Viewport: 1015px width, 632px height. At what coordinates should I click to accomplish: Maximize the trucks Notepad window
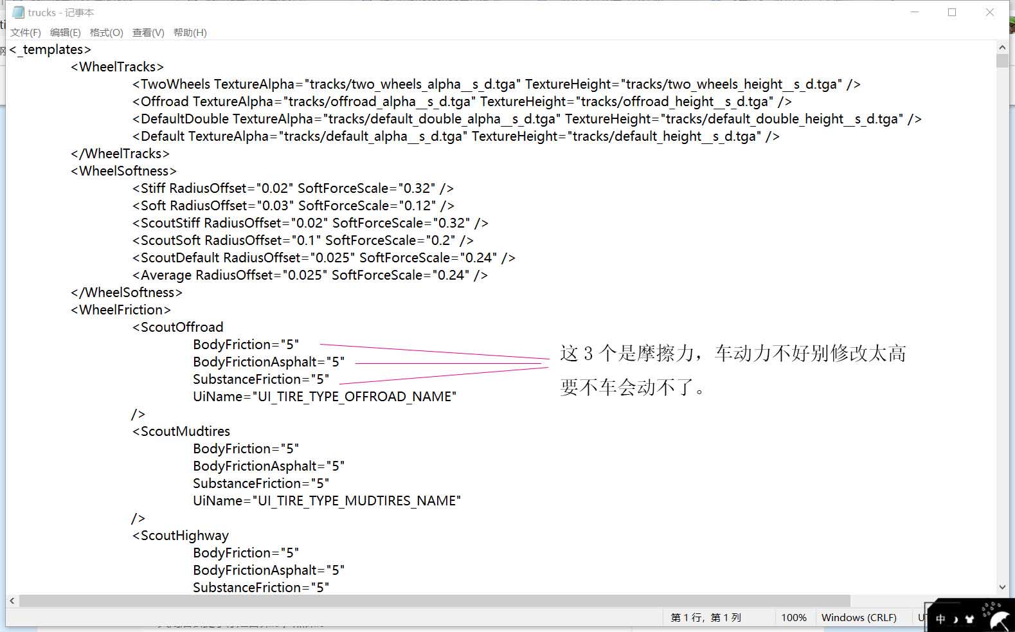[952, 12]
